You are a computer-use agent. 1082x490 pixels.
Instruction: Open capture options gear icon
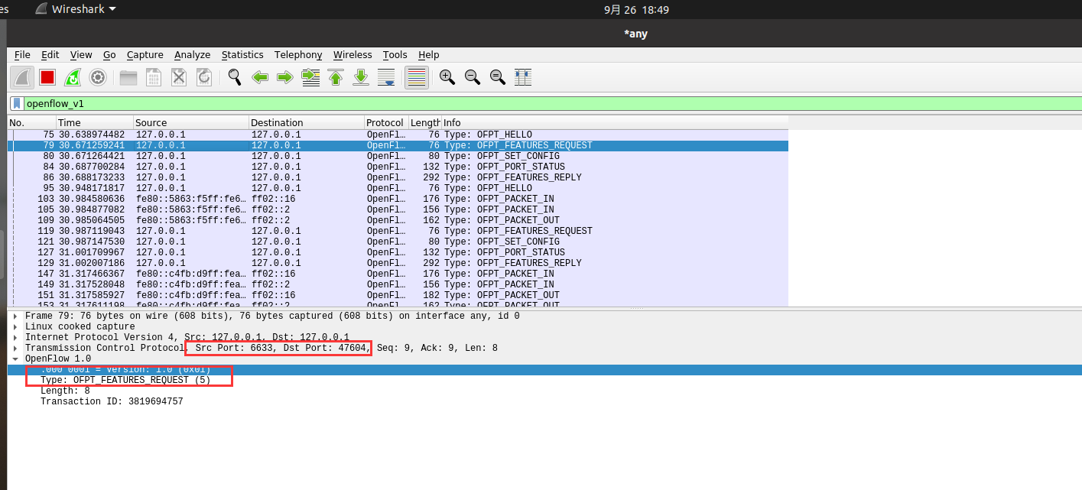pyautogui.click(x=98, y=77)
